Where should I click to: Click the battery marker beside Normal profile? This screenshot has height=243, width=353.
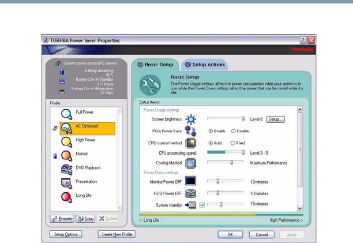point(55,156)
